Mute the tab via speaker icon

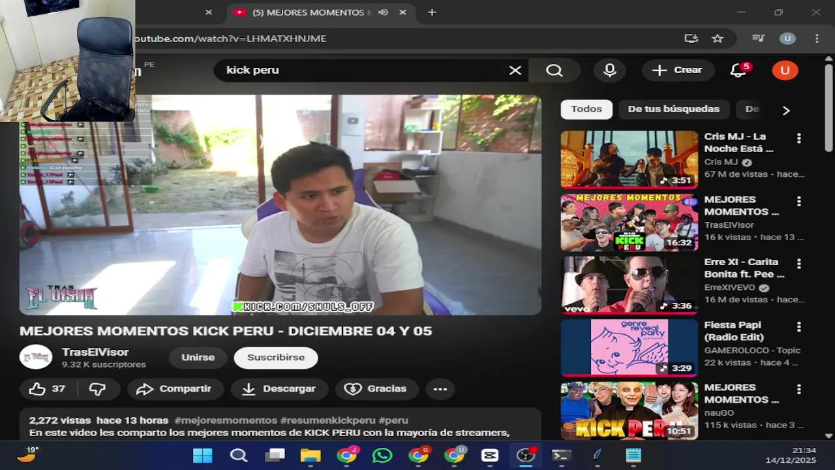coord(383,12)
